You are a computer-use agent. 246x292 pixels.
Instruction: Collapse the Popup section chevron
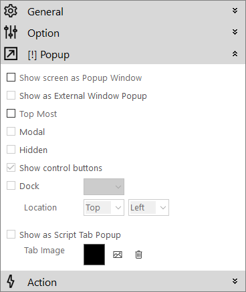tap(235, 53)
